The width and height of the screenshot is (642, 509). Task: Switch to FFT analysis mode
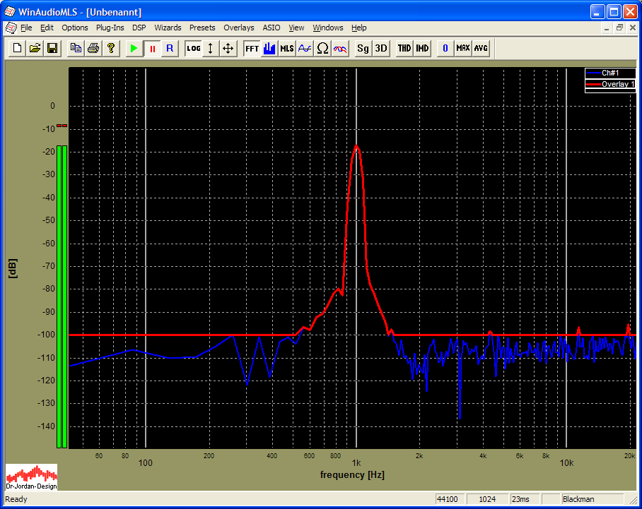pyautogui.click(x=252, y=48)
